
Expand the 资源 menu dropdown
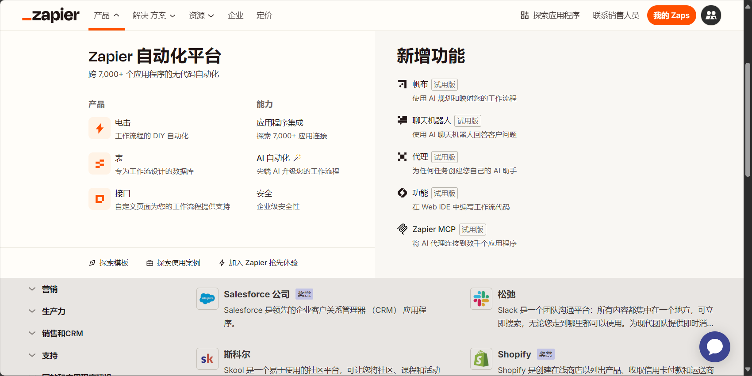pos(201,15)
